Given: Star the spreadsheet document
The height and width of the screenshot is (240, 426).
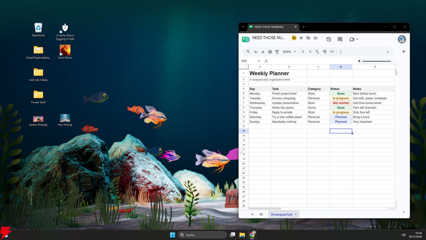Looking at the screenshot, I should pyautogui.click(x=301, y=38).
